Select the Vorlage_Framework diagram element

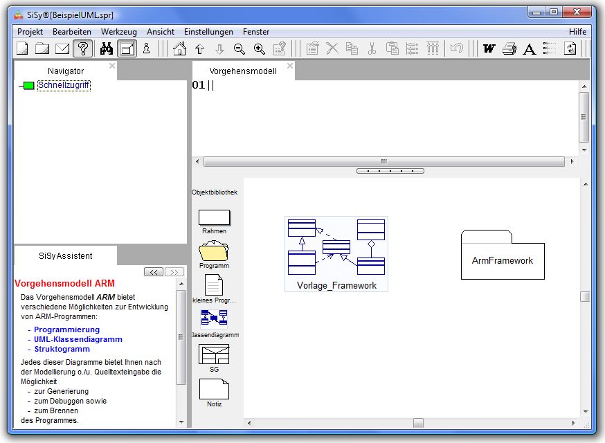[x=336, y=254]
